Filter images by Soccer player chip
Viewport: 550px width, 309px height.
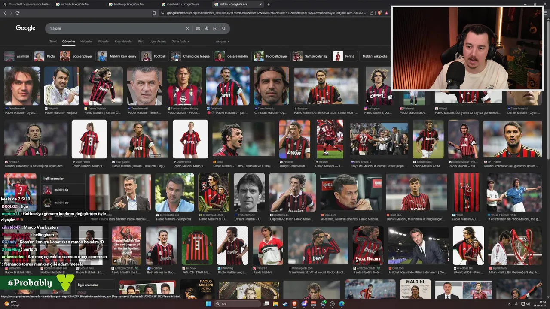click(77, 56)
